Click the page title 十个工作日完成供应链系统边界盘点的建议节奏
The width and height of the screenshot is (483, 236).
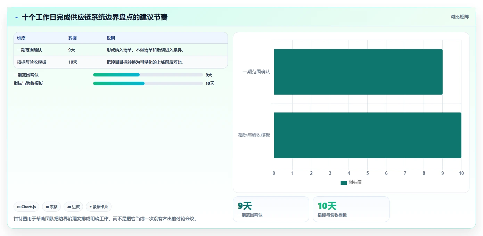pos(95,17)
